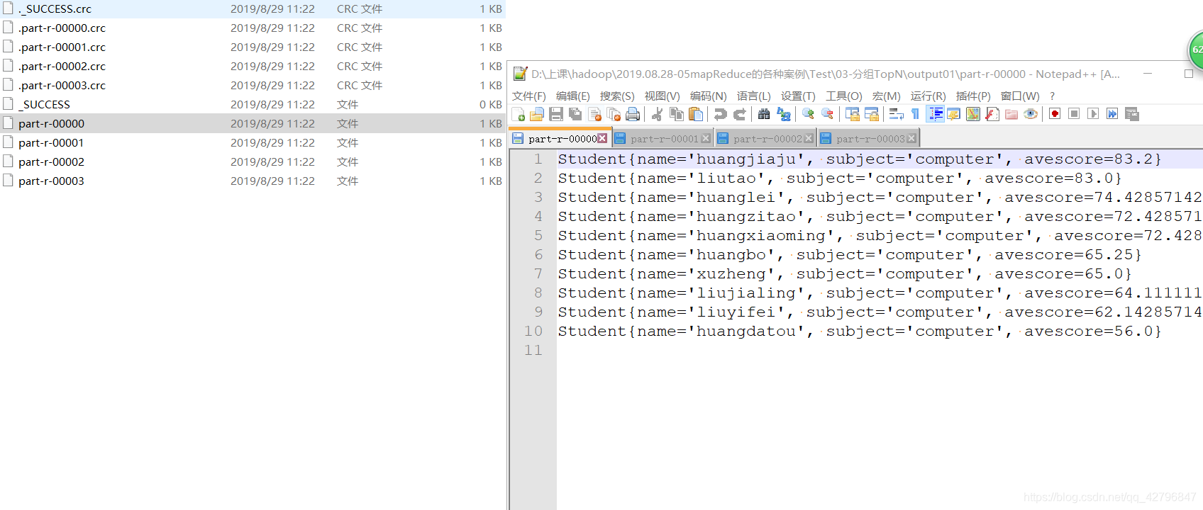
Task: Open the Document Map icon
Action: [973, 114]
